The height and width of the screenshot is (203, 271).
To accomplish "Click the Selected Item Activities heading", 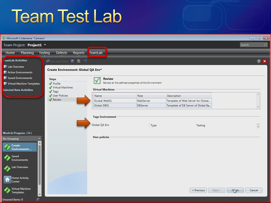I will click(18, 90).
